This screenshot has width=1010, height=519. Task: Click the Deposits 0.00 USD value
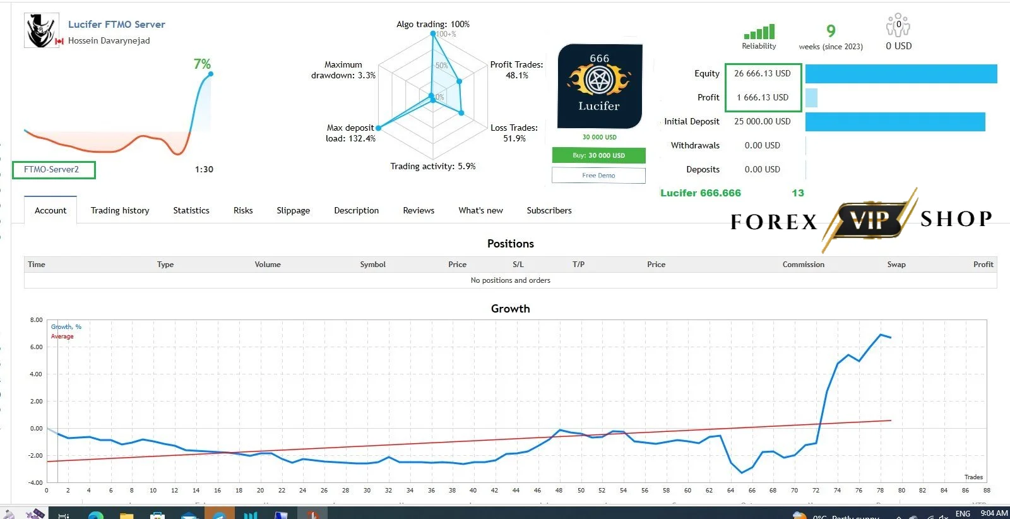click(x=763, y=169)
